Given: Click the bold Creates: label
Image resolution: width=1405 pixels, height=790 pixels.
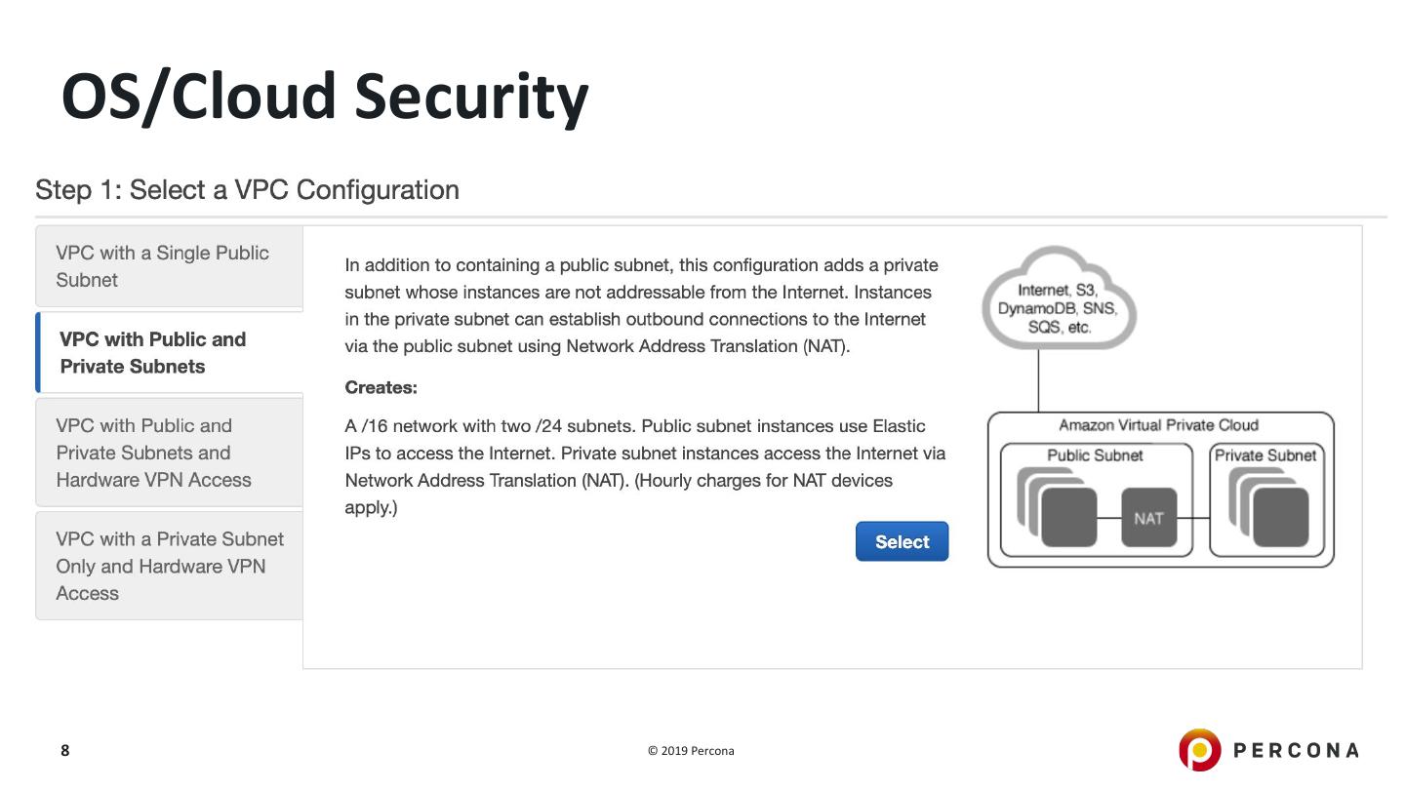Looking at the screenshot, I should point(381,387).
